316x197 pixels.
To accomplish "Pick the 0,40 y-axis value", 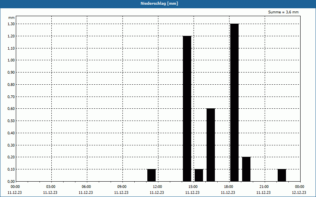I will 11,133.
